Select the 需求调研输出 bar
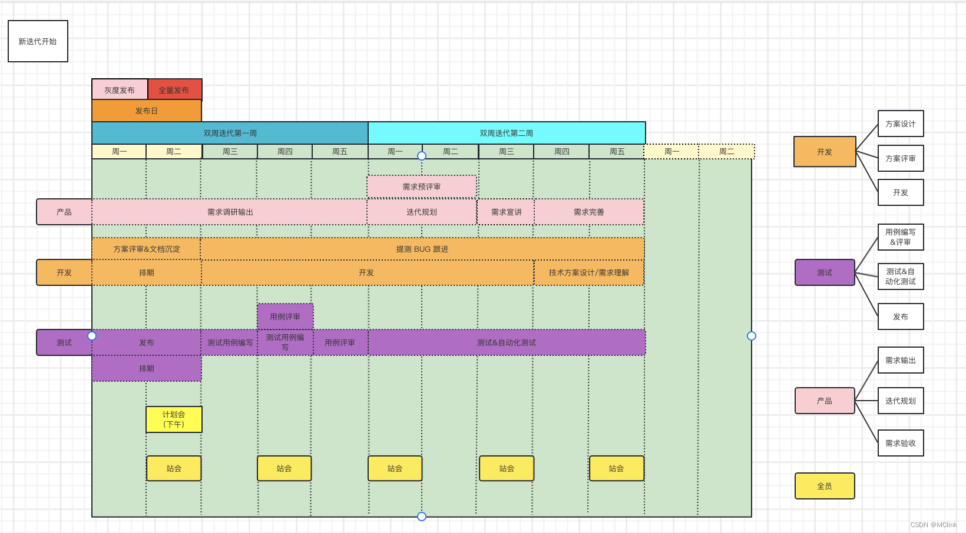The width and height of the screenshot is (966, 533). click(230, 212)
